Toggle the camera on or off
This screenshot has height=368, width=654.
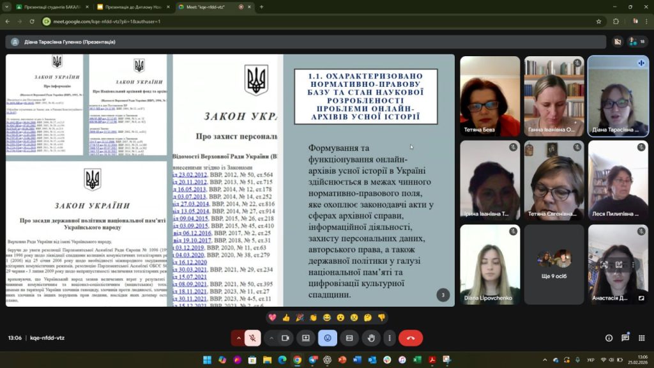[x=285, y=338]
